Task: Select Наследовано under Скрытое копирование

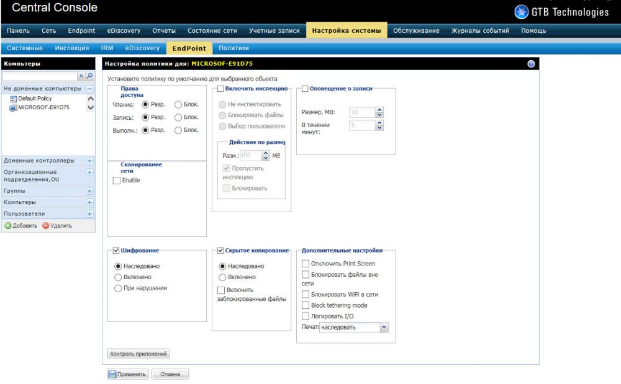Action: 222,266
